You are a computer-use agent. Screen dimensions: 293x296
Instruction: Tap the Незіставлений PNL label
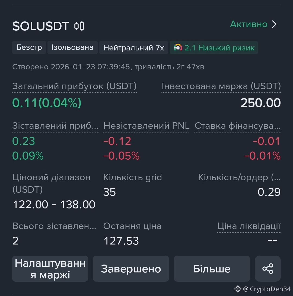pyautogui.click(x=146, y=126)
